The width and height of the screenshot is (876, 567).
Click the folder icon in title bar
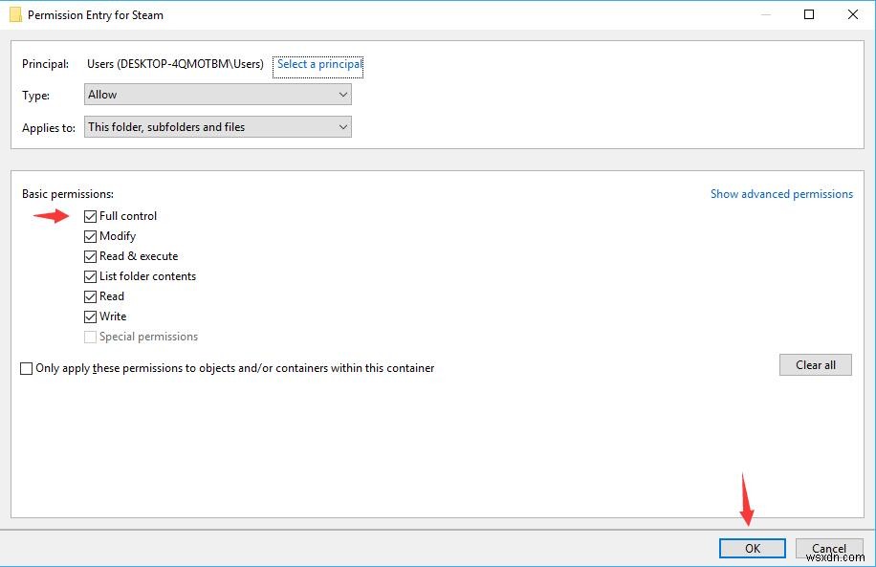15,15
